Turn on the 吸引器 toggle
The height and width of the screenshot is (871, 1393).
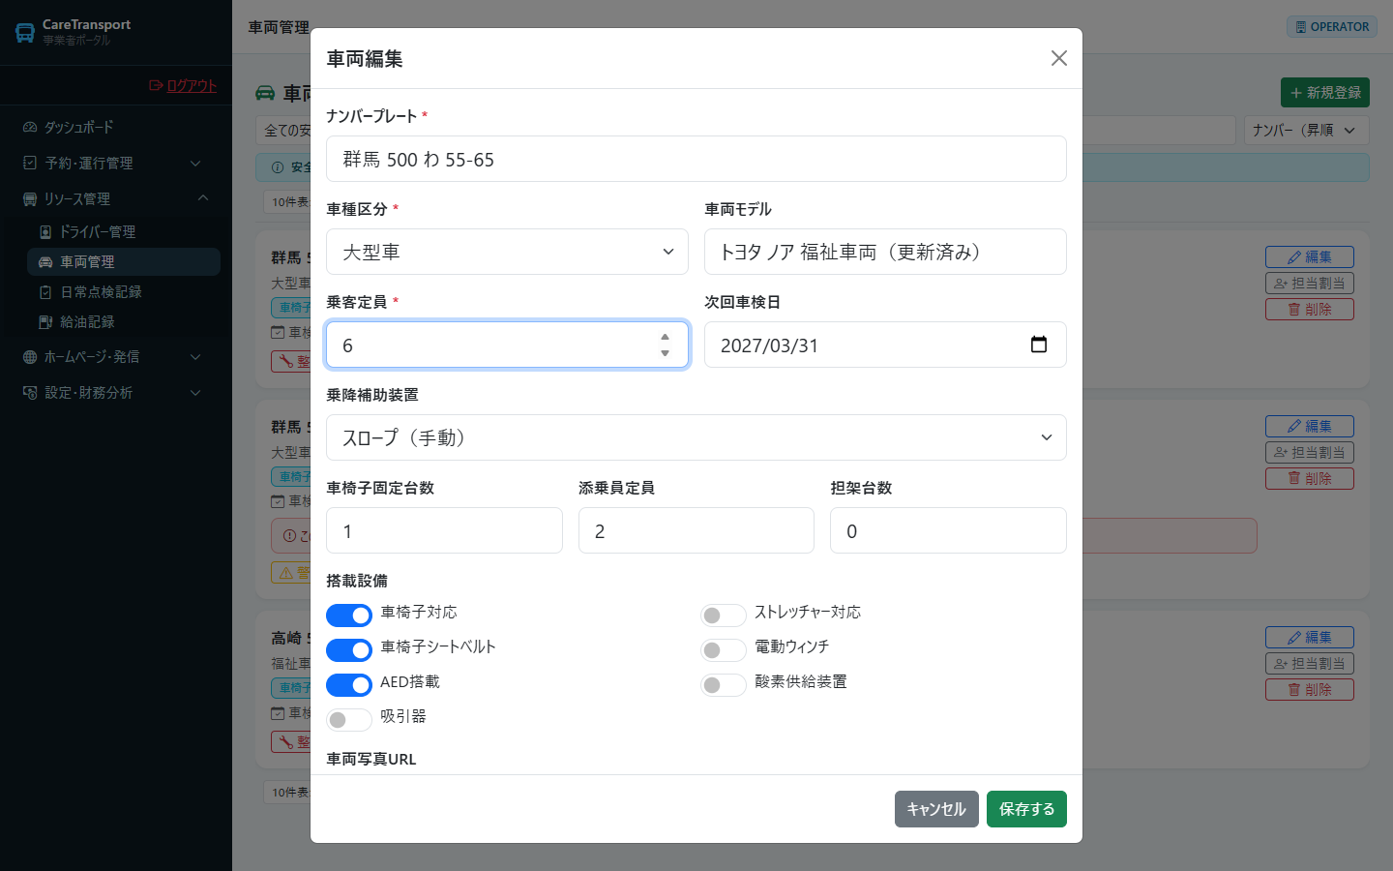349,720
